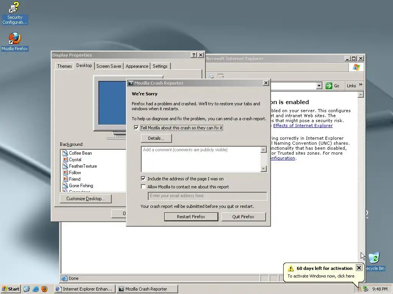Click the 9:48 PM taskbar clock

[x=380, y=289]
